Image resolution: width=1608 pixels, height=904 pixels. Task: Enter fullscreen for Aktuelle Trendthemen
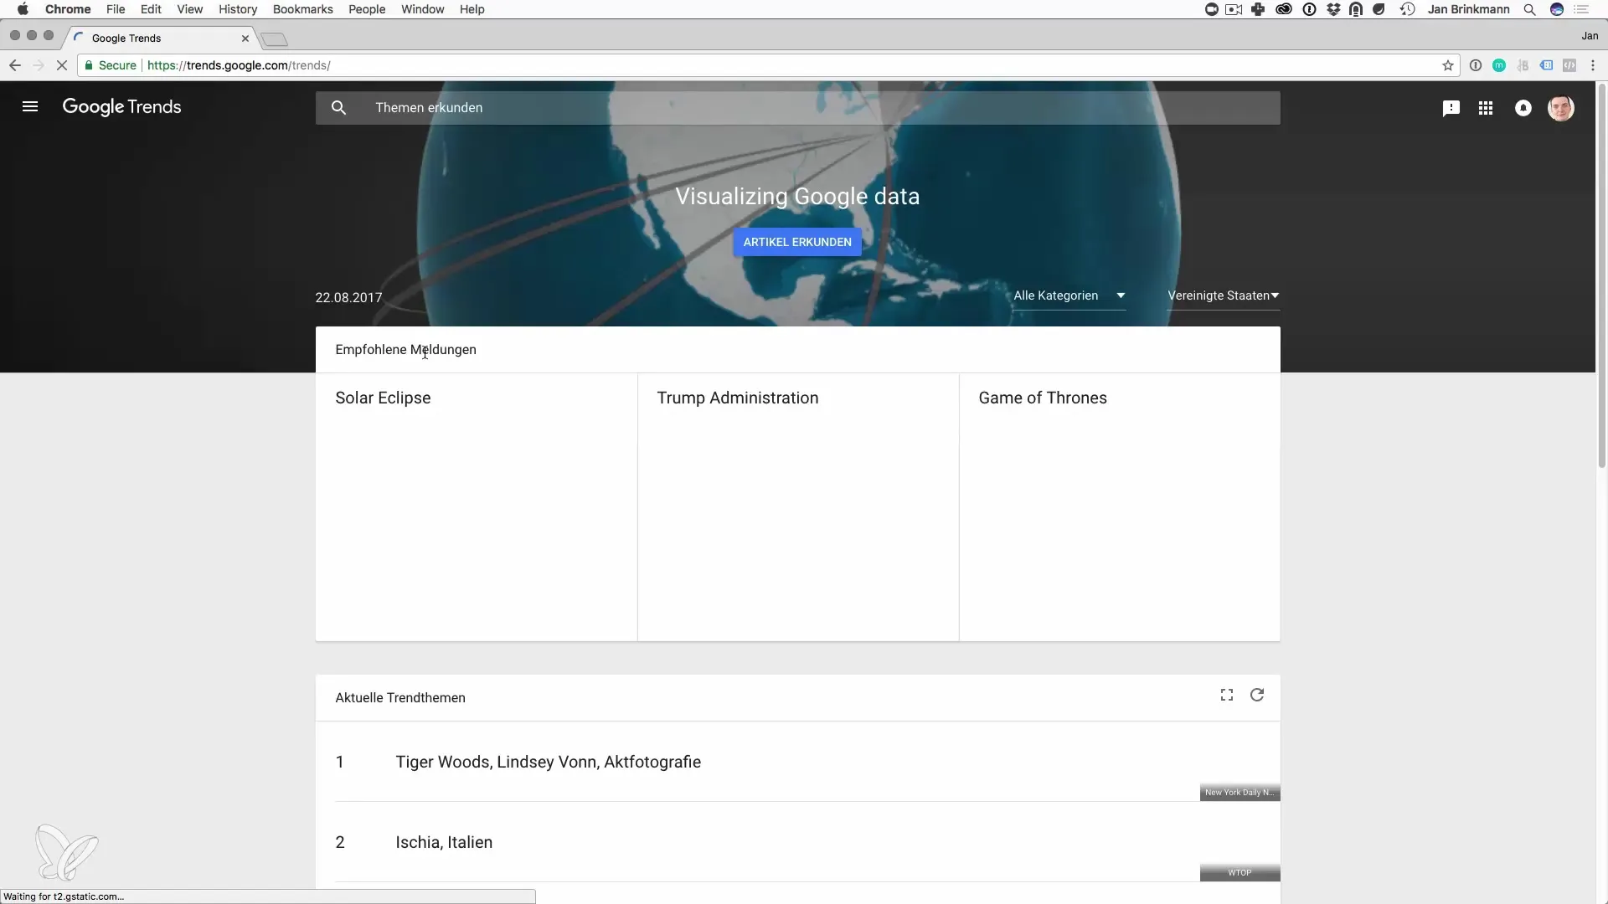(x=1227, y=695)
